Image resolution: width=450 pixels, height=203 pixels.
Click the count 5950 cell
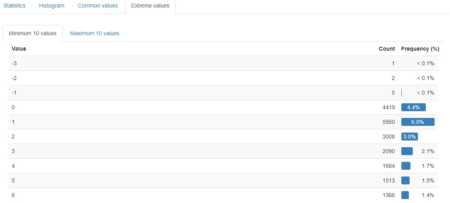coord(389,122)
